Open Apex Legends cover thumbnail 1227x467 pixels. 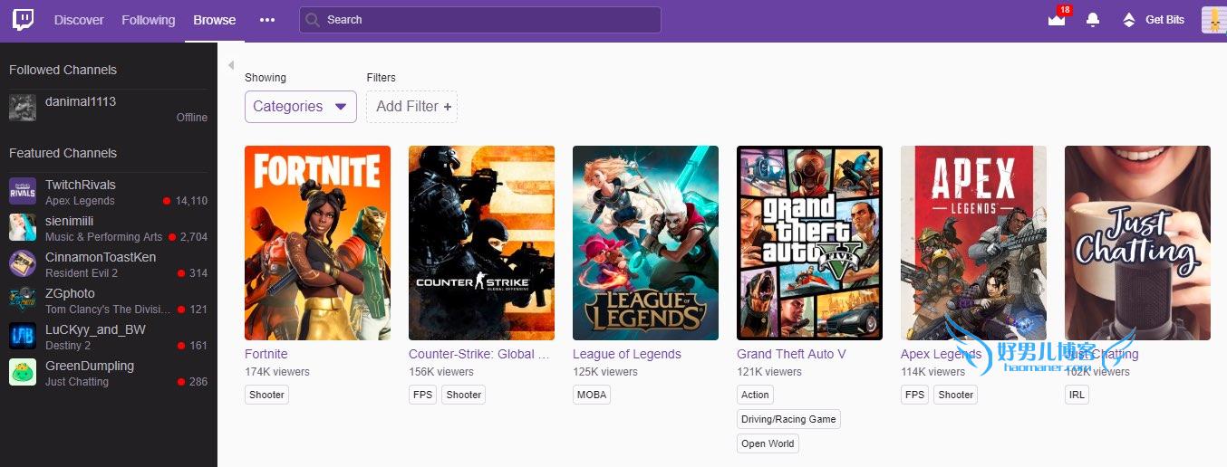click(973, 243)
